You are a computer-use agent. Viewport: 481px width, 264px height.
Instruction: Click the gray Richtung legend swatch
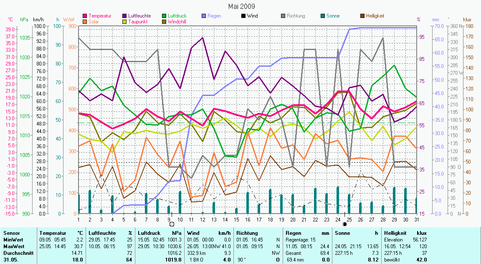point(283,16)
